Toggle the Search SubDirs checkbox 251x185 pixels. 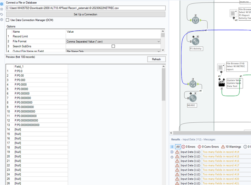[x=113, y=46]
